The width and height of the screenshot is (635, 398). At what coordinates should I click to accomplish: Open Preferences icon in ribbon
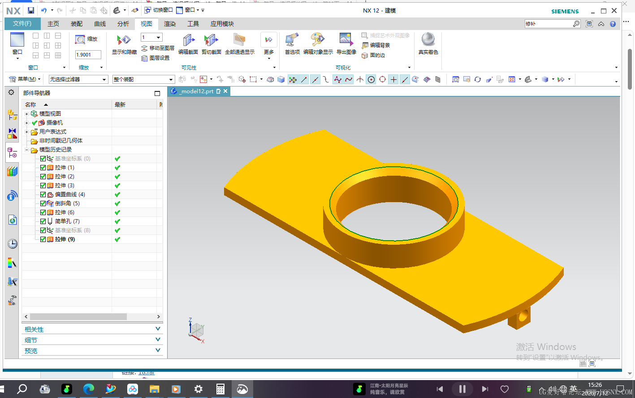pos(292,40)
